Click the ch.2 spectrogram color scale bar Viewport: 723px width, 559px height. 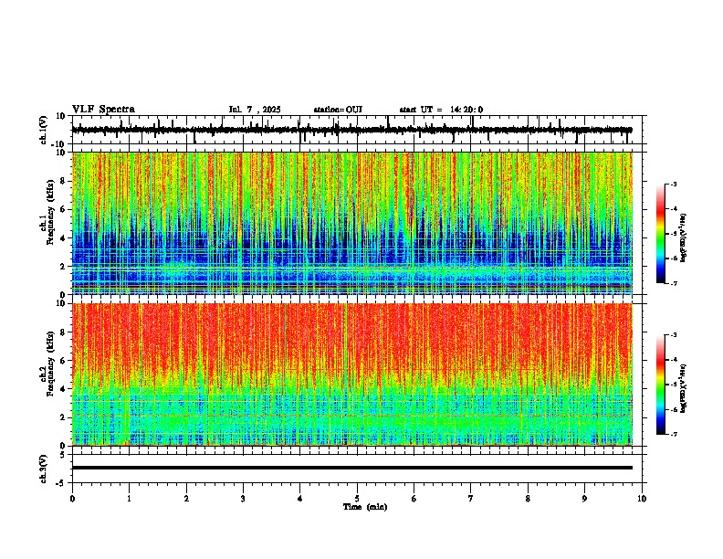pos(660,385)
